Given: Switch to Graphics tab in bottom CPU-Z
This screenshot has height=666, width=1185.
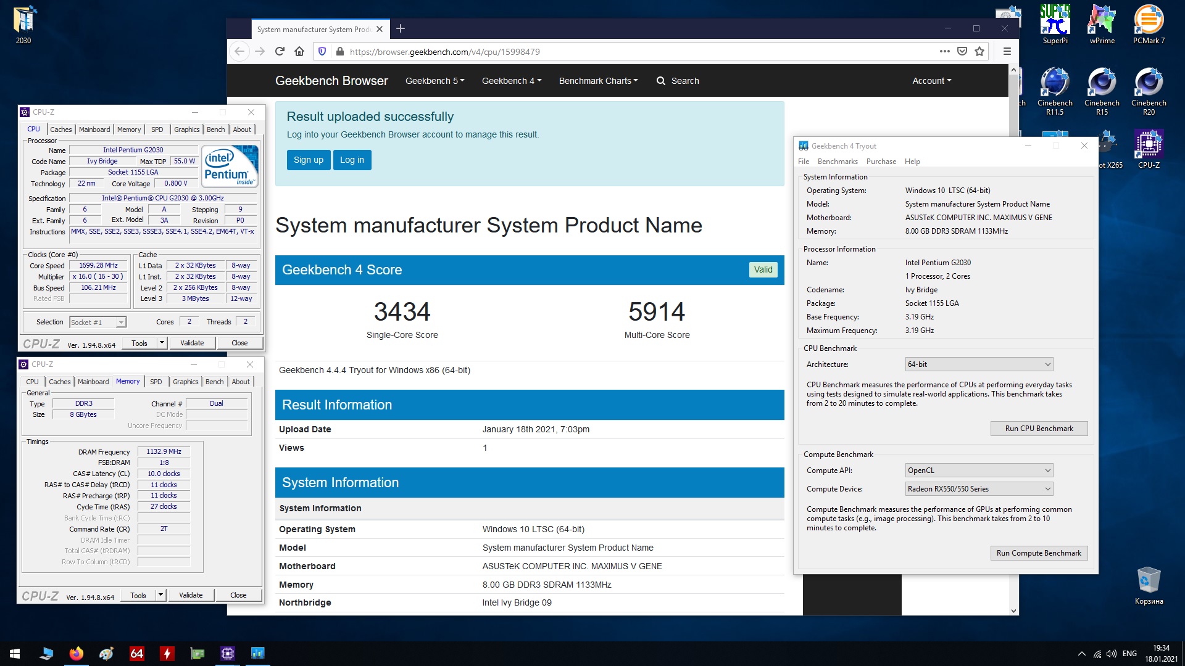Looking at the screenshot, I should [186, 382].
